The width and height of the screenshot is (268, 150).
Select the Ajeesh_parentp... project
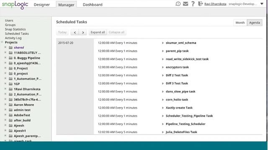point(27,136)
